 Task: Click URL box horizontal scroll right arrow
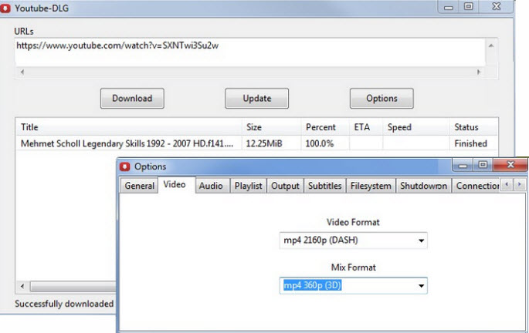pyautogui.click(x=478, y=72)
